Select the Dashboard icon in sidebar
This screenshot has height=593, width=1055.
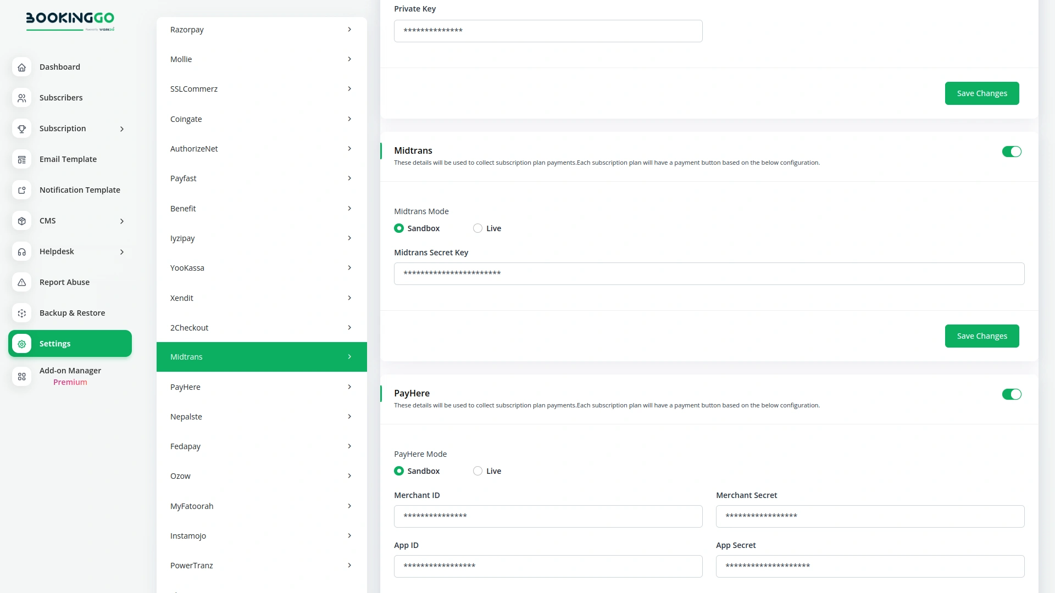tap(21, 67)
